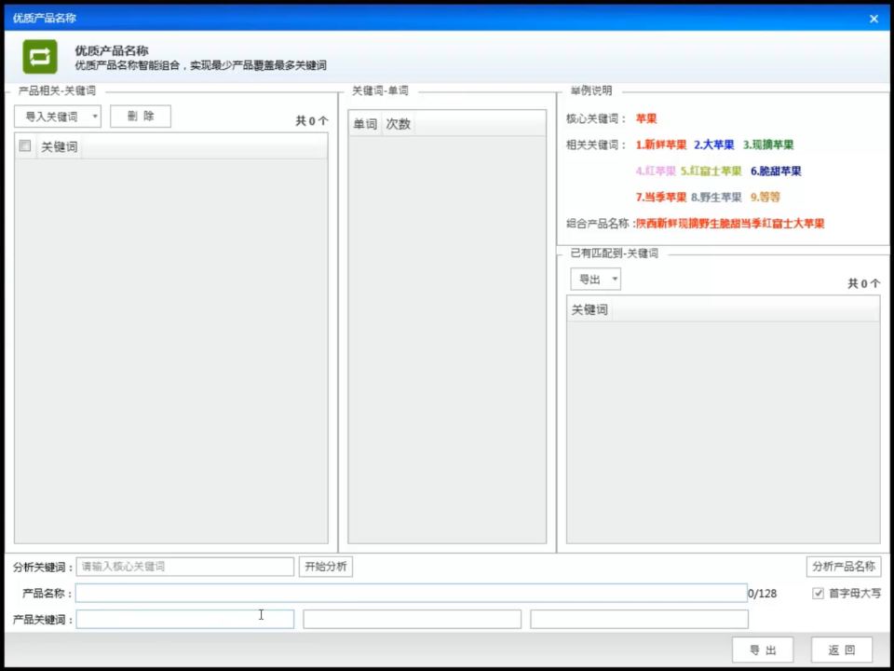
Task: Click the combined name 陕西新鲜现摘野生脆甜当季红富士大苹果
Action: click(x=730, y=224)
